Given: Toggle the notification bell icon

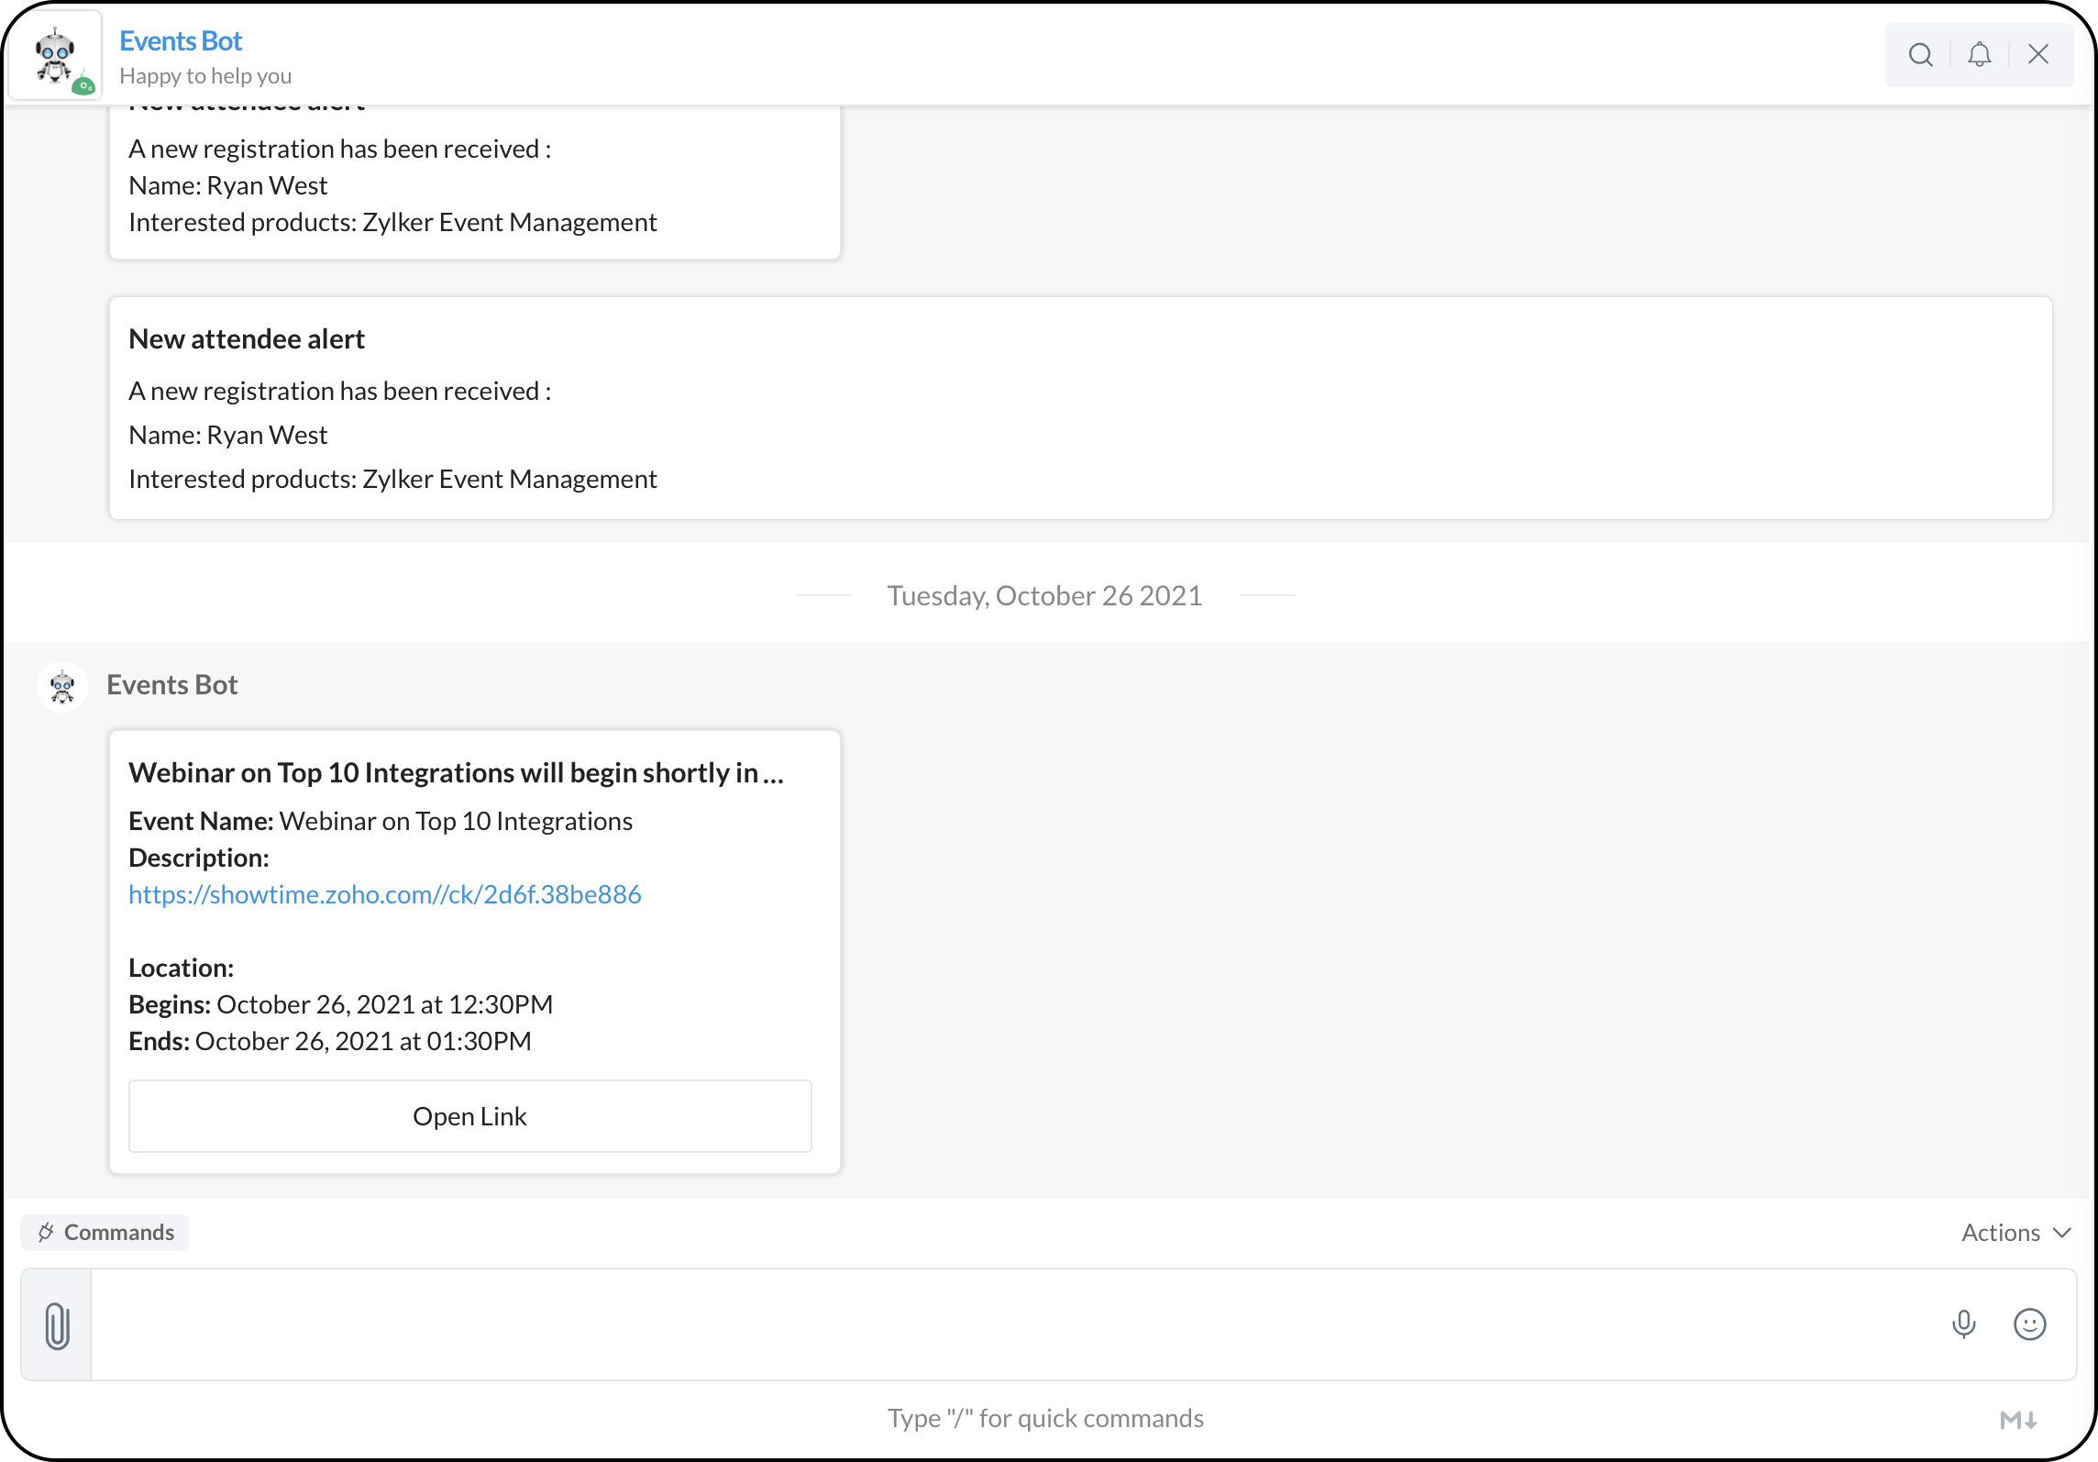Looking at the screenshot, I should tap(1980, 55).
